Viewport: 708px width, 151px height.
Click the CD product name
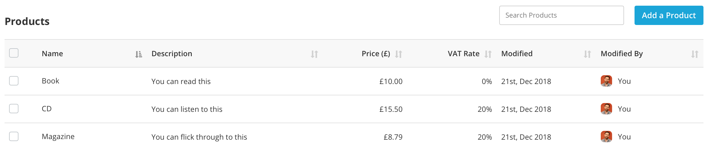47,109
